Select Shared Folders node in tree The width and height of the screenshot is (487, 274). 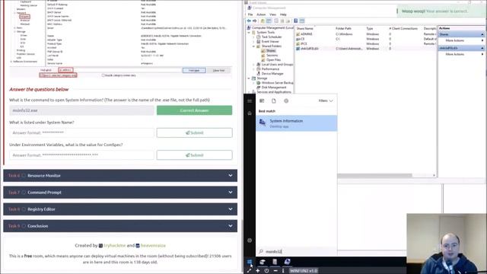tap(272, 46)
